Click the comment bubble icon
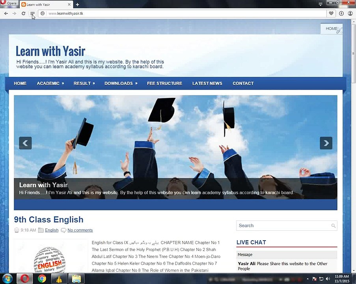 [63, 230]
